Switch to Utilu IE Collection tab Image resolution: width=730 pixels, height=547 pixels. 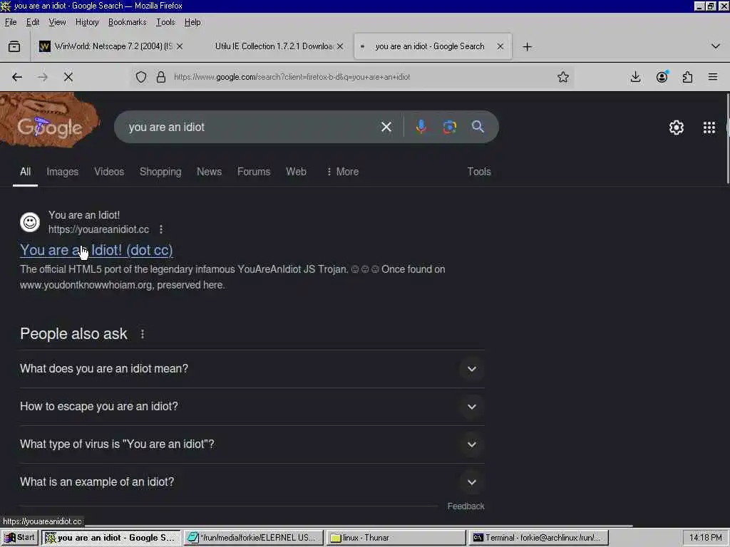pyautogui.click(x=273, y=46)
